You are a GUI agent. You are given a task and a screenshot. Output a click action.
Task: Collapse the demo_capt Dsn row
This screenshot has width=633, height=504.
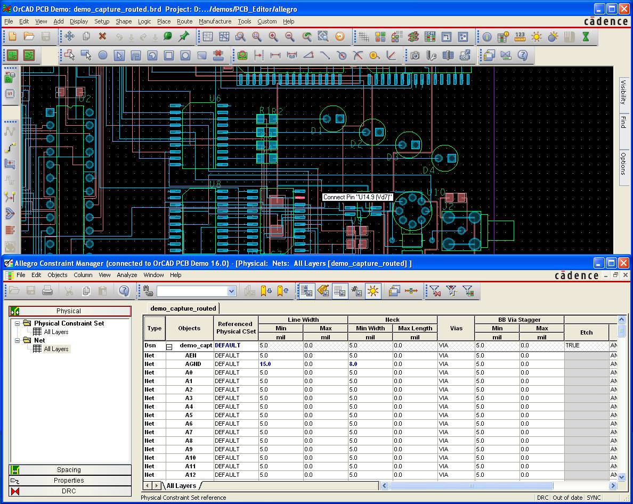[169, 347]
